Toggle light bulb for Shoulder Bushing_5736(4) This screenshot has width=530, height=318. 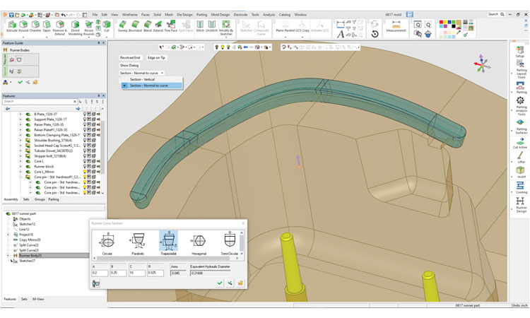[85, 140]
